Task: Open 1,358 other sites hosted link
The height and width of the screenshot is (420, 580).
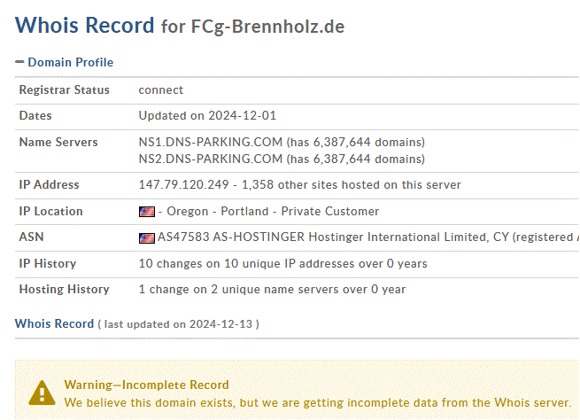Action: tap(351, 184)
